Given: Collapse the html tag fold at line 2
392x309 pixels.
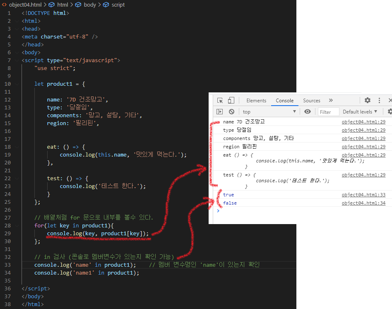Looking at the screenshot, I should [x=17, y=21].
